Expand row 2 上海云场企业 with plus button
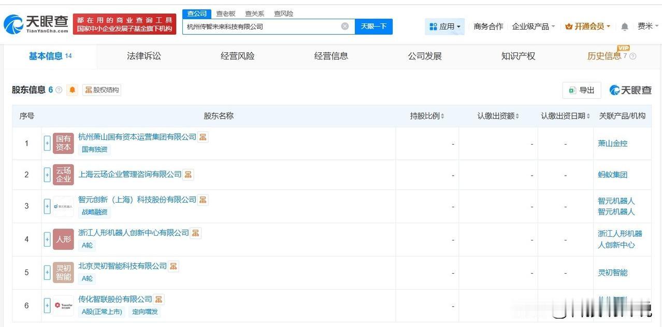This screenshot has width=662, height=327. (x=47, y=175)
